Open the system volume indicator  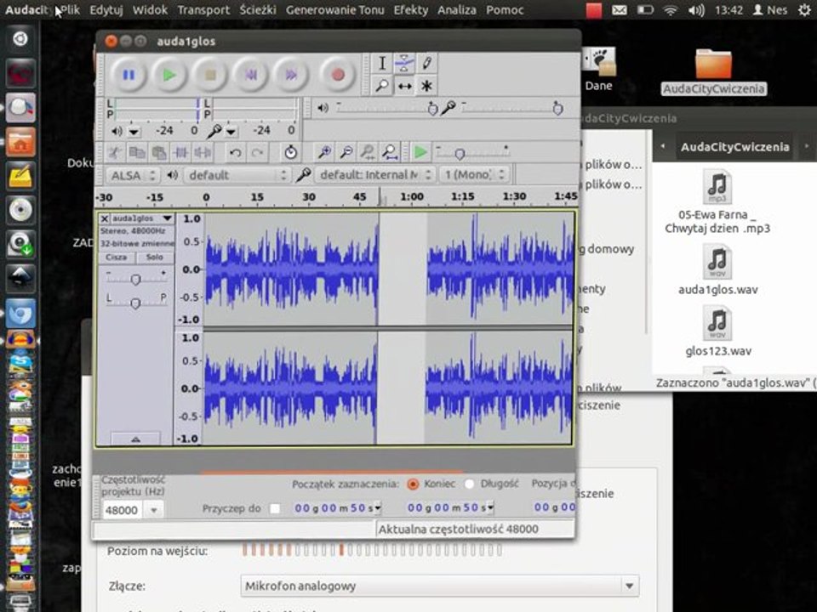tap(696, 10)
